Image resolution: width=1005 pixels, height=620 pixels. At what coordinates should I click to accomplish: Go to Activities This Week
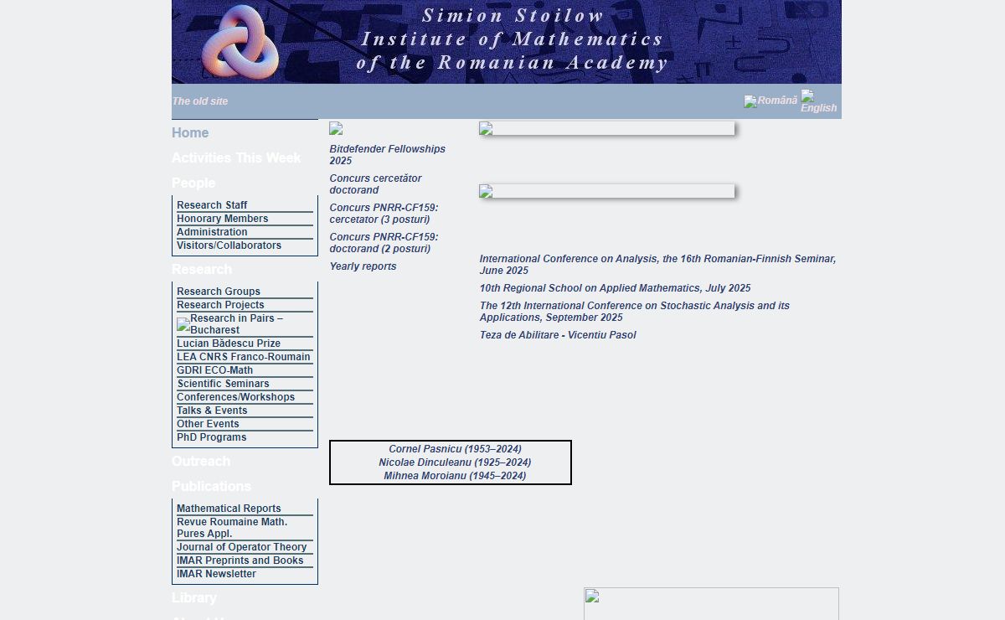pyautogui.click(x=236, y=158)
